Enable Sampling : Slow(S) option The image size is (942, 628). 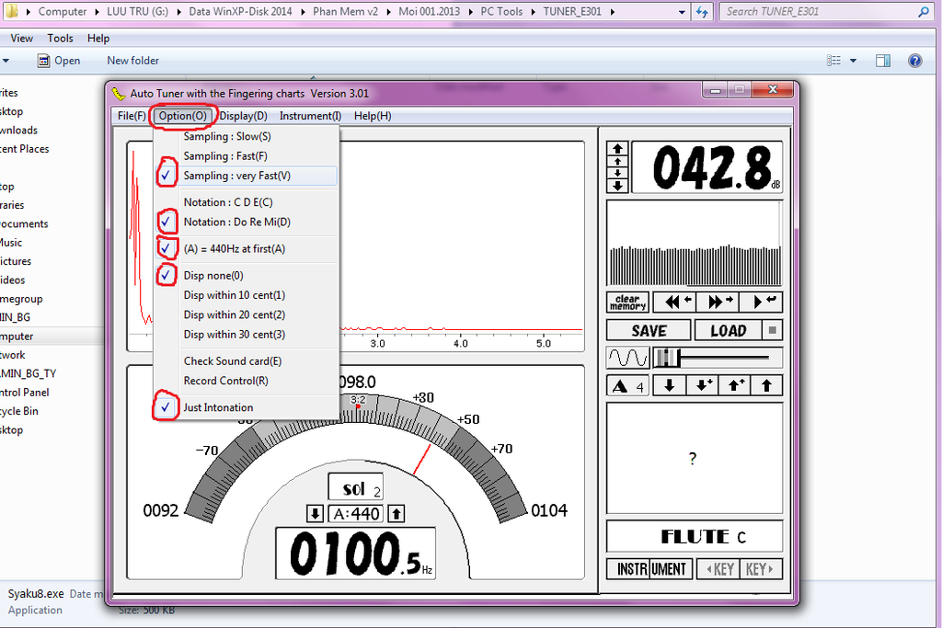227,136
